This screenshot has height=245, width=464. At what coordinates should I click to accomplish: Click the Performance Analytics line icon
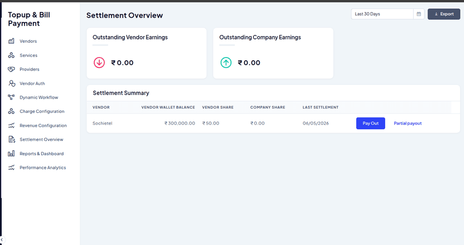(x=11, y=168)
